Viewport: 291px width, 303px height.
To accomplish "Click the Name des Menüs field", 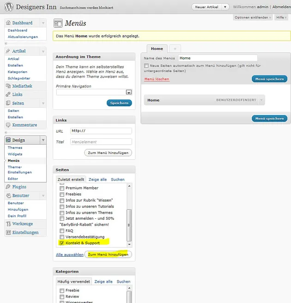I will pyautogui.click(x=218, y=58).
